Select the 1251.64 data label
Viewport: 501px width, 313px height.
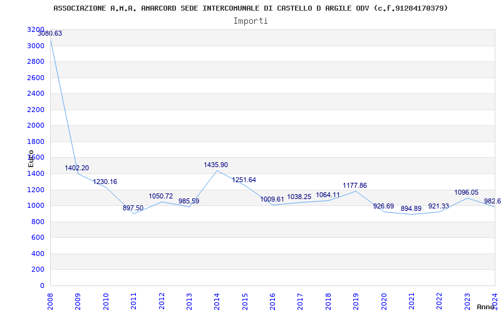pos(244,180)
